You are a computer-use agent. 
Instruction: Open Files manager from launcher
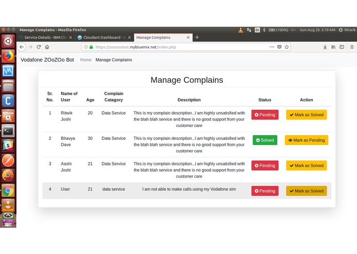(8, 86)
